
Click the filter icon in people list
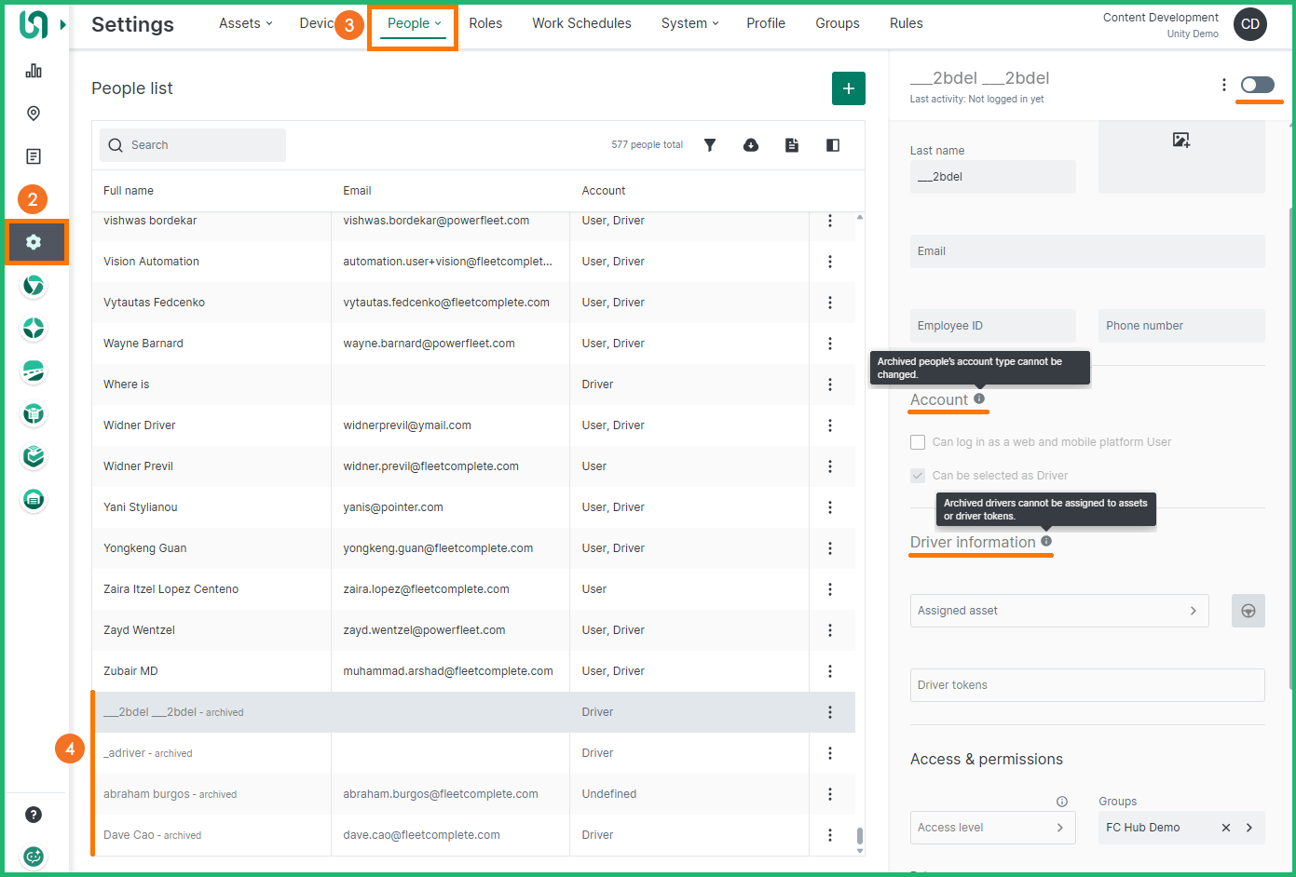[710, 145]
